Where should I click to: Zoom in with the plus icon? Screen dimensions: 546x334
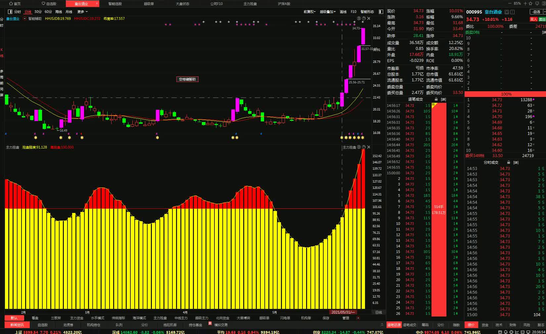point(525,3)
